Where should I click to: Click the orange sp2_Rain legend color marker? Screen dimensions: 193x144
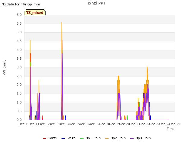[107, 139]
